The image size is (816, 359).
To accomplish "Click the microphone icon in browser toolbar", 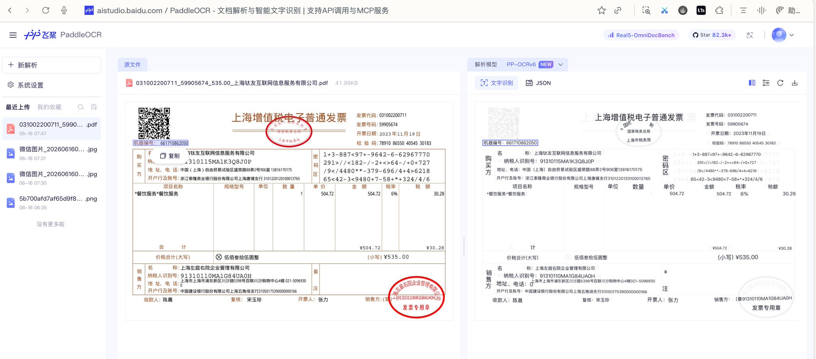I will point(64,10).
